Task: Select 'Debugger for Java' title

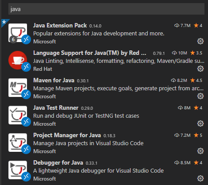Action: coord(58,163)
